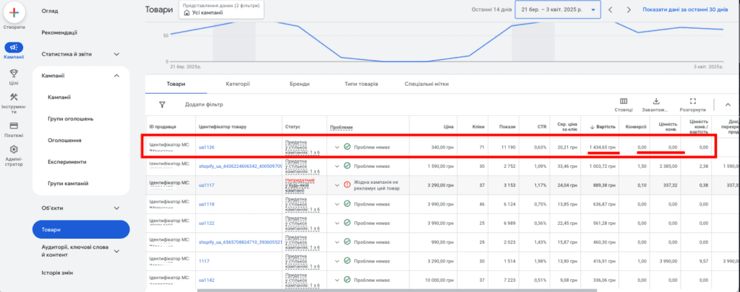Open the Цілі trophy icon
The width and height of the screenshot is (740, 292).
[x=14, y=73]
